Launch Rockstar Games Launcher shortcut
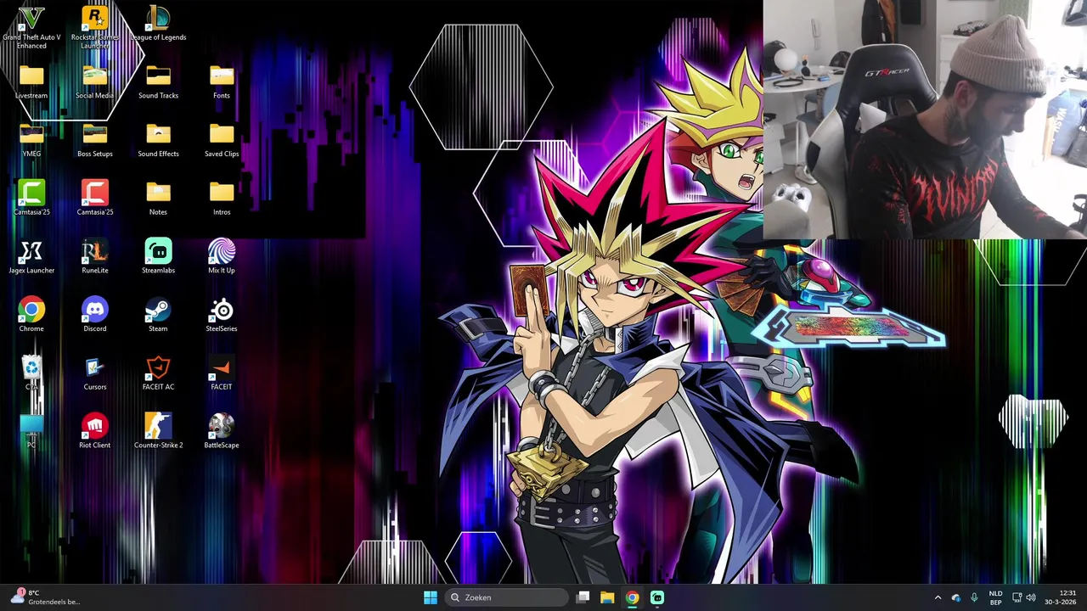This screenshot has width=1087, height=611. (95, 27)
